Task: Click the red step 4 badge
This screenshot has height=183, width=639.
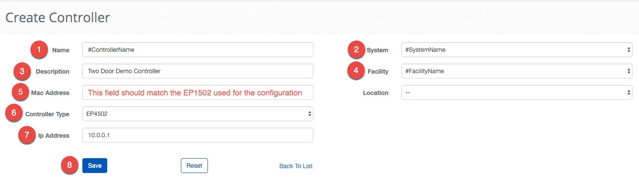Action: tap(357, 71)
